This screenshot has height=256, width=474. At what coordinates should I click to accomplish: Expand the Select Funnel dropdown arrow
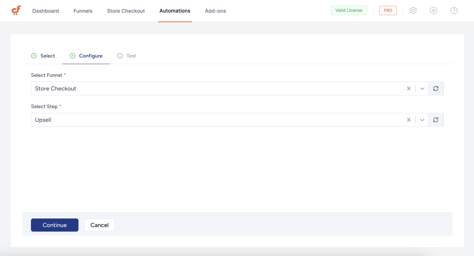coord(422,88)
